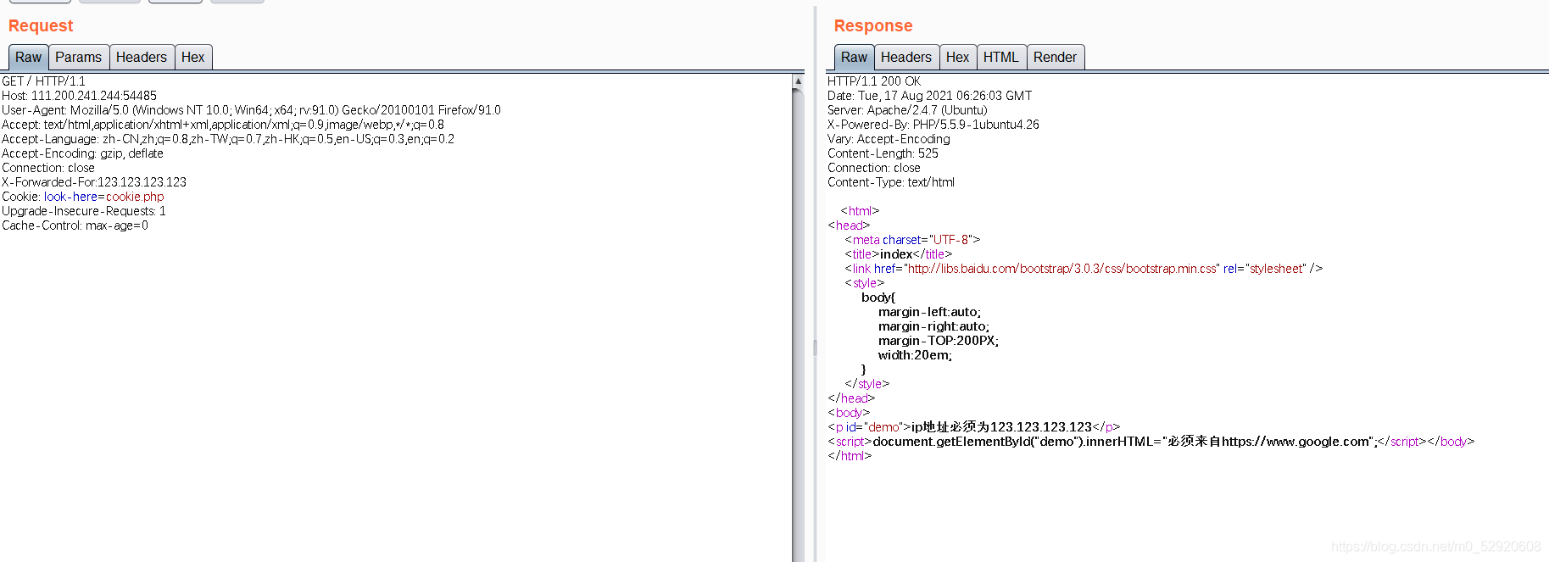Click the request pane vertical scrollbar track
1549x562 pixels.
pyautogui.click(x=798, y=326)
